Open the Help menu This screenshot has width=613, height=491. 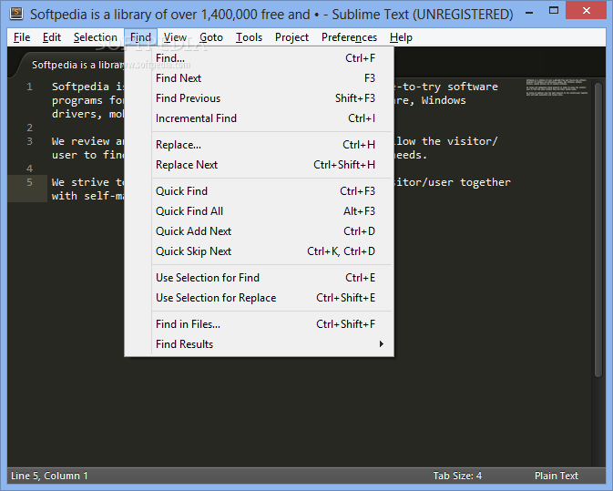(x=401, y=37)
